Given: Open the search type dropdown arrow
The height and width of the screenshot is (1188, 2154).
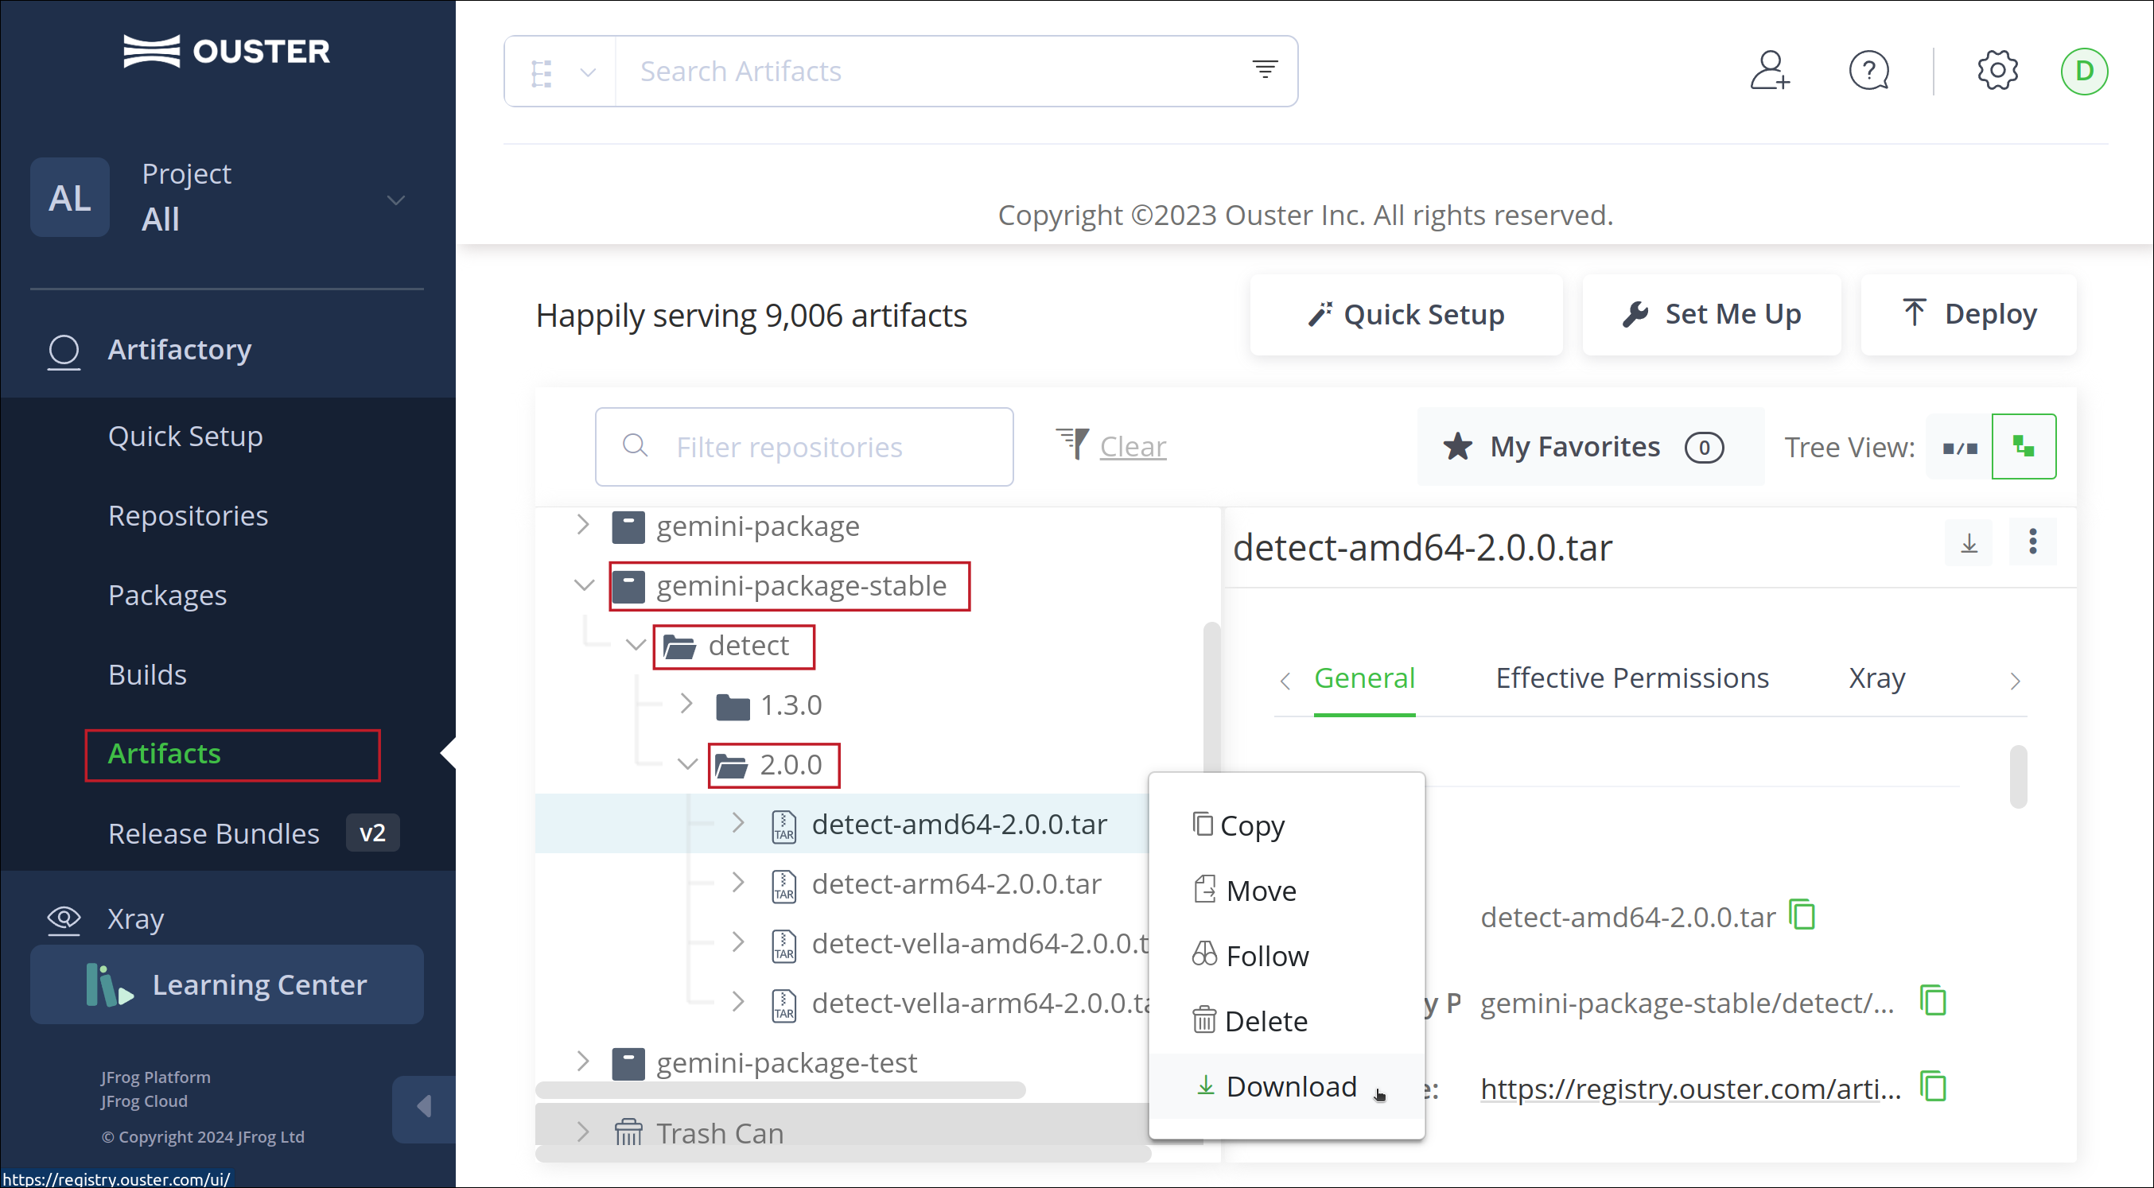Looking at the screenshot, I should (x=588, y=72).
